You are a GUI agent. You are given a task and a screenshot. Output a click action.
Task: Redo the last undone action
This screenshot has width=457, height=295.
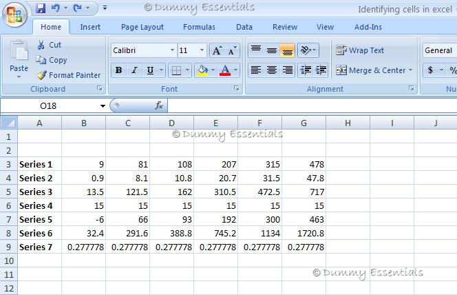coord(78,8)
